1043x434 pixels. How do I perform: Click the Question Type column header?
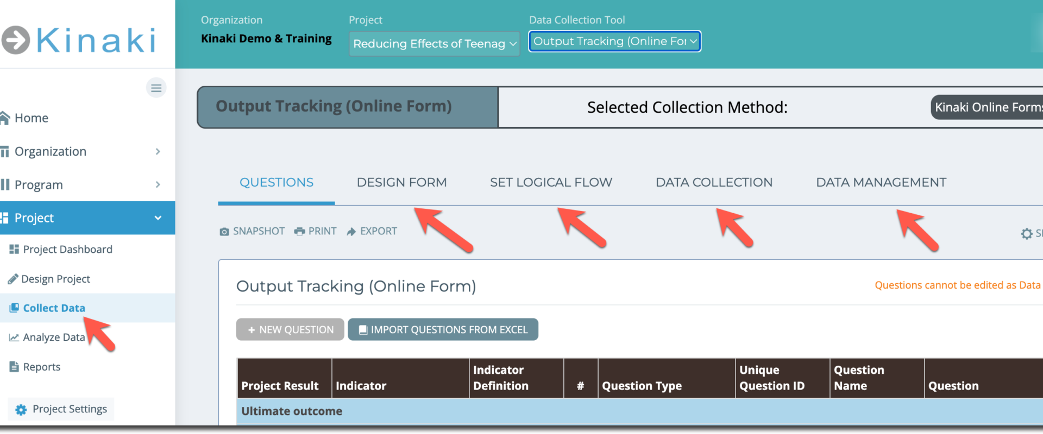pyautogui.click(x=667, y=378)
